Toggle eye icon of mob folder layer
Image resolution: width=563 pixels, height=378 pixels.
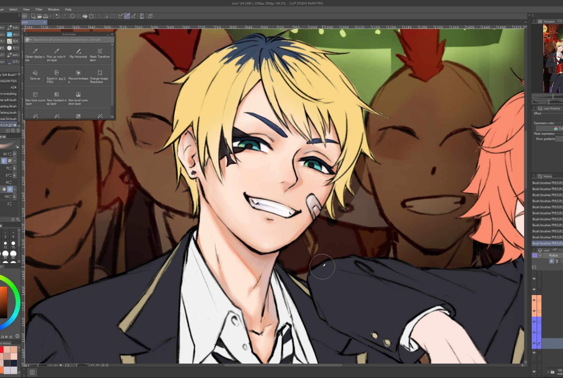(534, 372)
